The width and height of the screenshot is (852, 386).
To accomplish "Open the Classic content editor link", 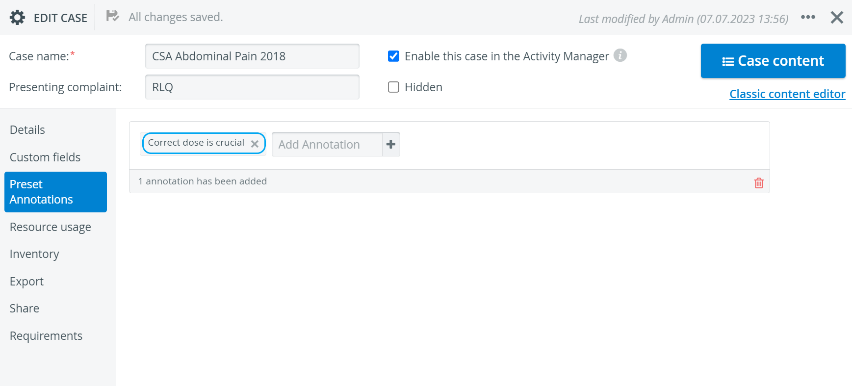I will pos(787,94).
